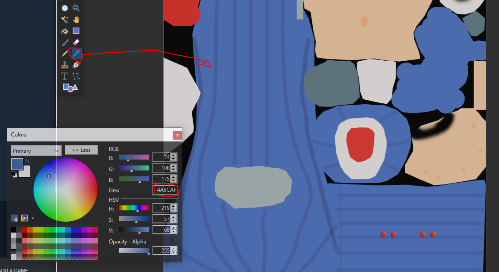Choose the orange swatch in the top palette row
499x272 pixels.
pos(30,230)
